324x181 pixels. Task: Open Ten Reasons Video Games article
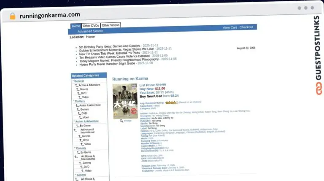point(114,57)
